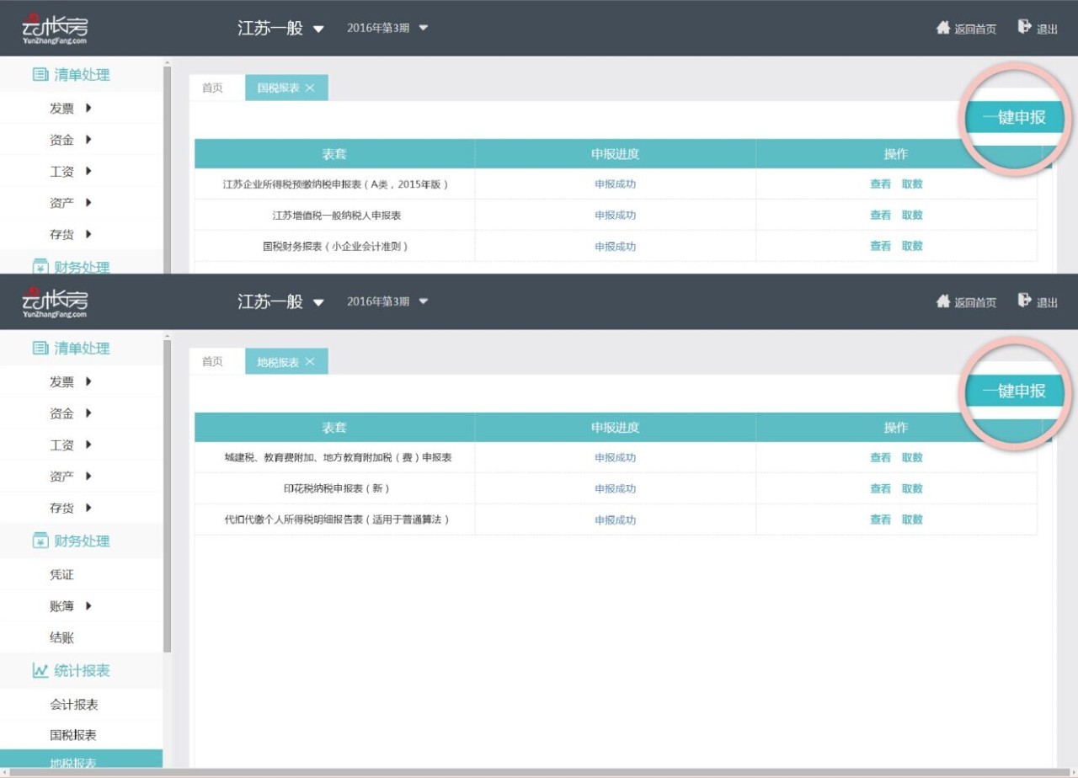The width and height of the screenshot is (1078, 778).
Task: Click the 清单处理 list icon above 地税报表 sidebar
Action: (x=40, y=349)
